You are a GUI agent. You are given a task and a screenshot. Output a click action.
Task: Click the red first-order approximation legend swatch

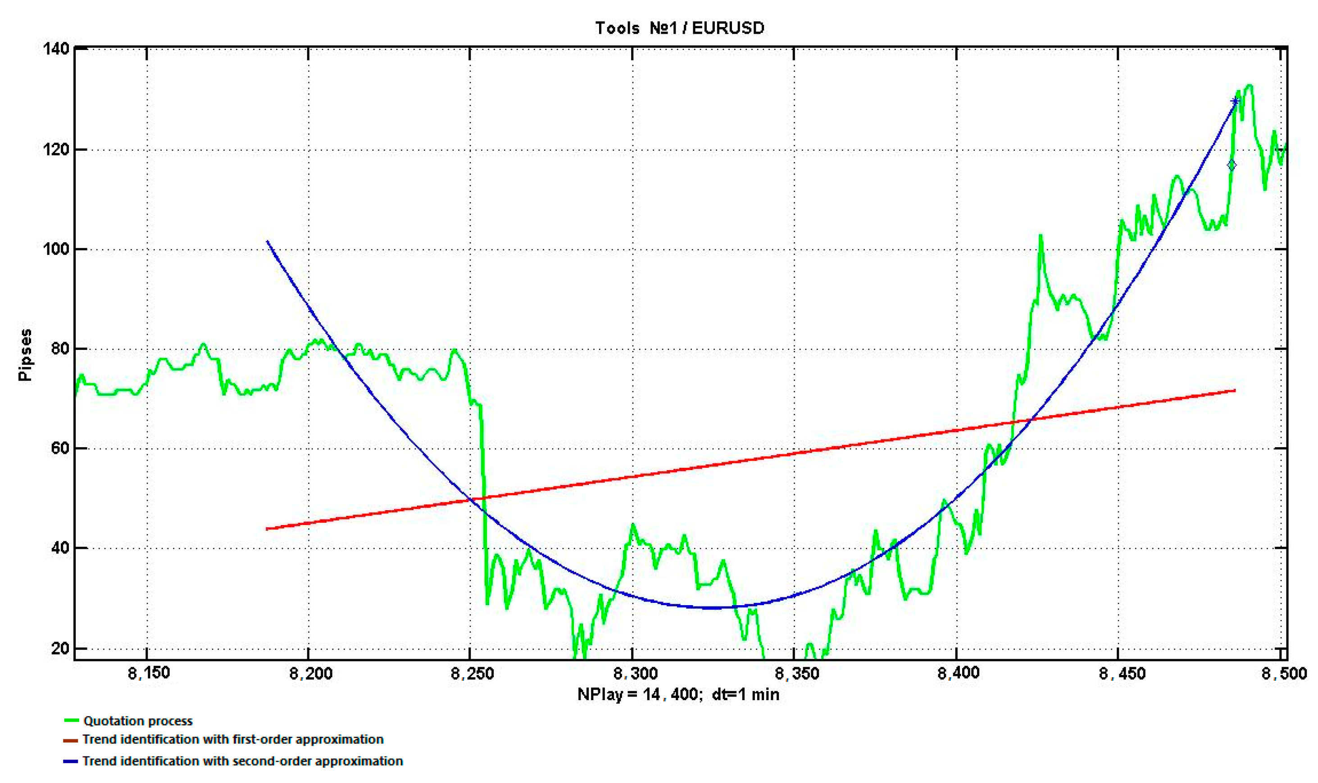[70, 740]
